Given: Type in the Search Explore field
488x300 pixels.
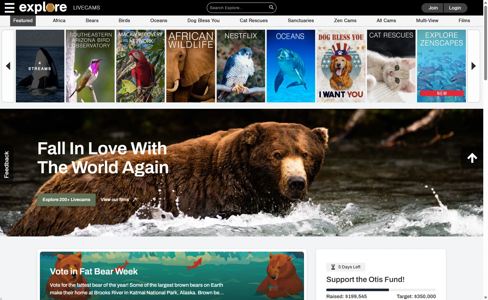Looking at the screenshot, I should coord(238,8).
